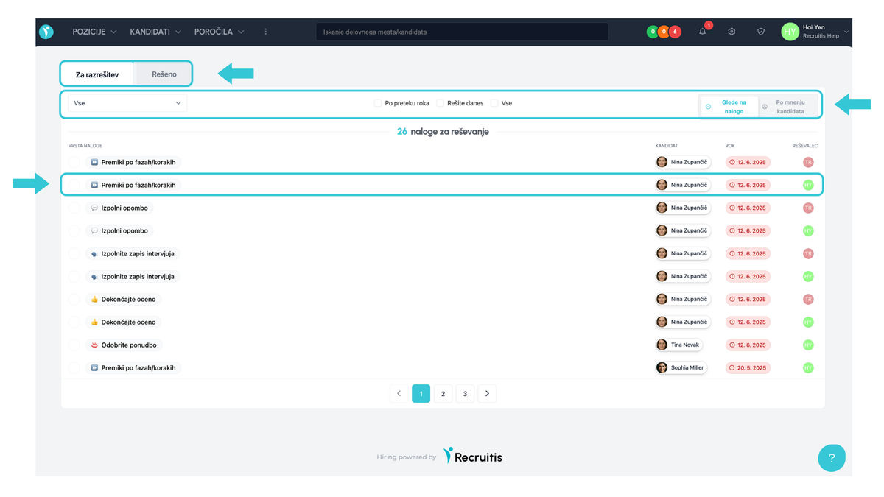Click the TR resolver badge on Izpolnite zapis intervjuja row
The height and width of the screenshot is (497, 884).
[808, 253]
